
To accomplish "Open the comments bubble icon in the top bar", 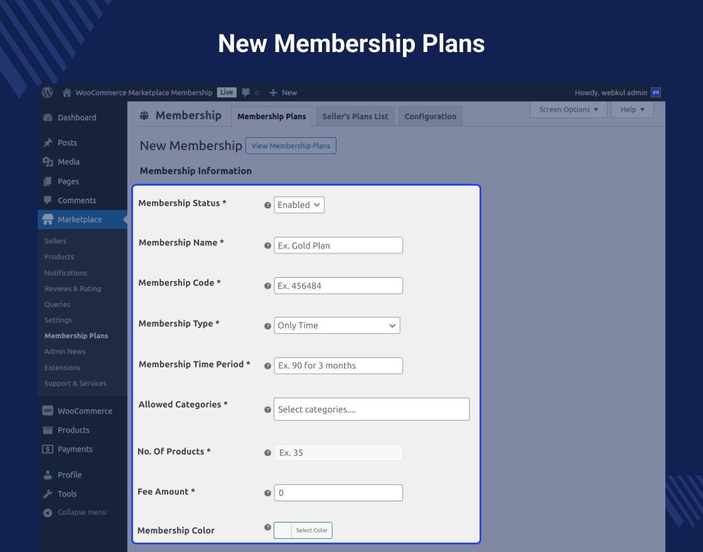I will pos(245,92).
